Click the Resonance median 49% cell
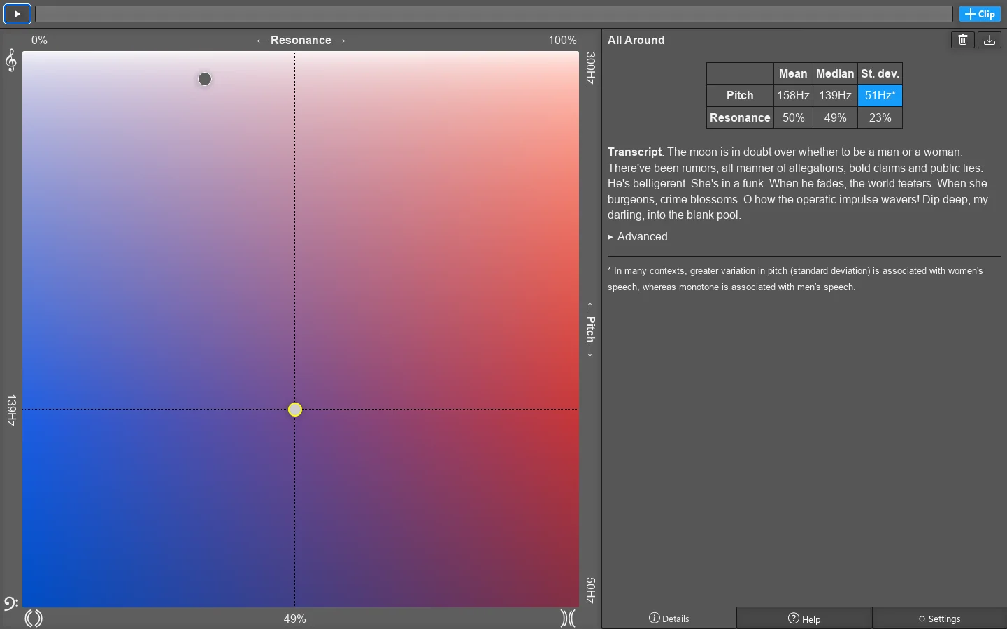The height and width of the screenshot is (629, 1007). pos(835,117)
